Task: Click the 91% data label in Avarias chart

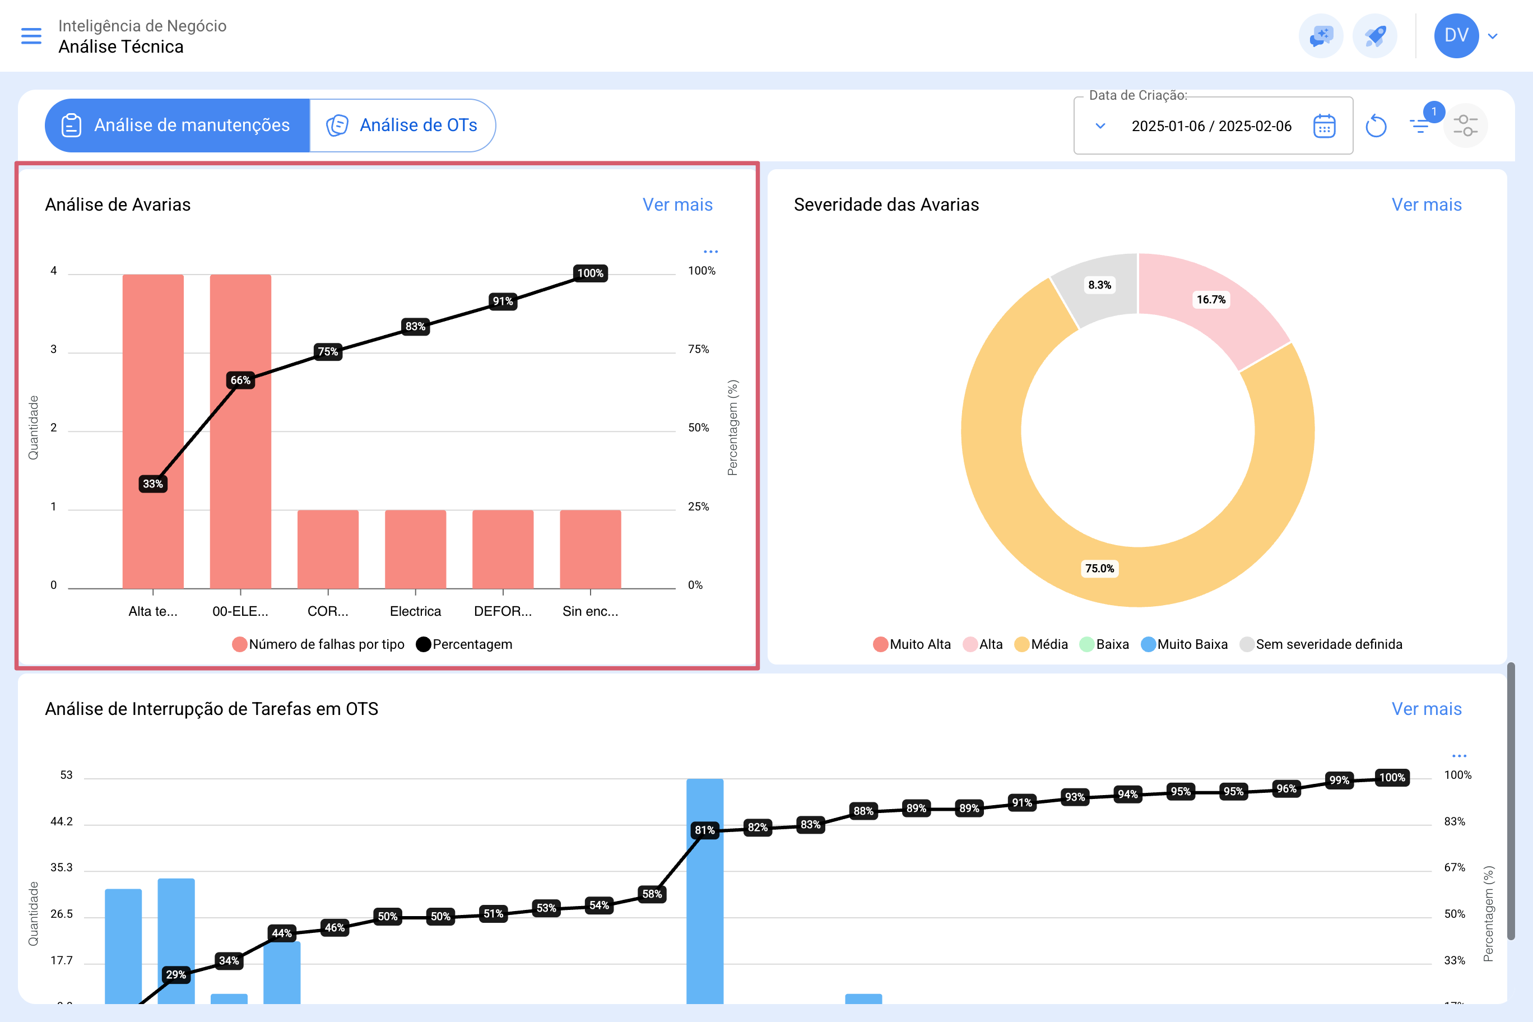Action: [x=503, y=301]
